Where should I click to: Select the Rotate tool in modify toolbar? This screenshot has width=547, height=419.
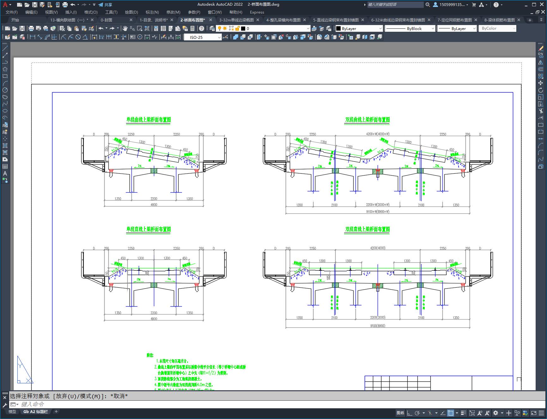541,90
